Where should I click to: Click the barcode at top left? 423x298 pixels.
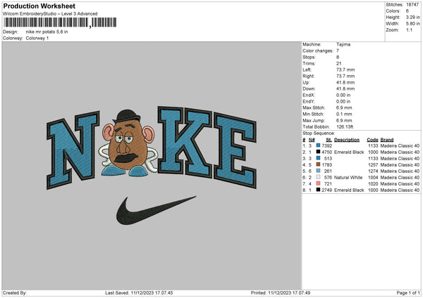pyautogui.click(x=60, y=22)
